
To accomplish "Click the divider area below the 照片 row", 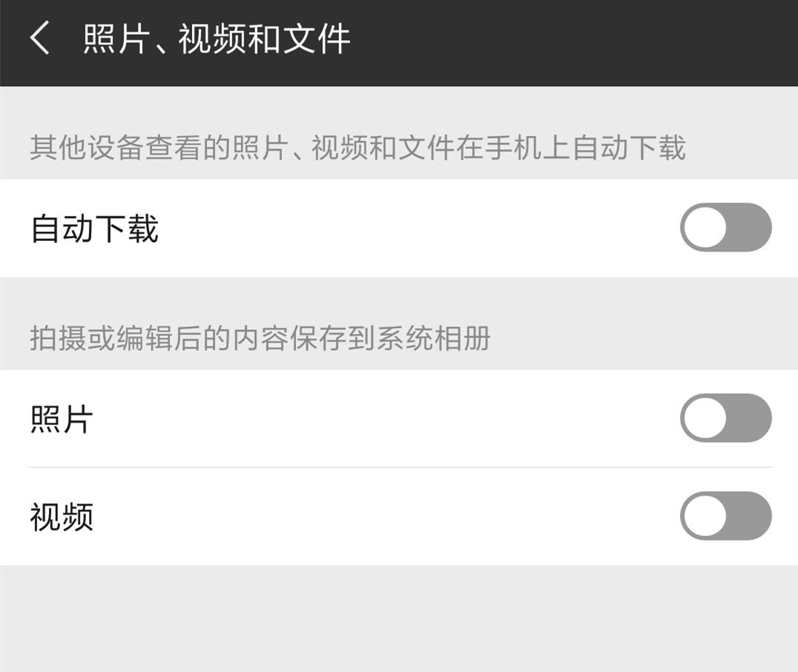I will (399, 467).
